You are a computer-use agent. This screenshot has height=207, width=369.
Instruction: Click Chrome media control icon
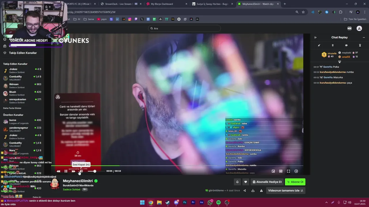click(351, 12)
